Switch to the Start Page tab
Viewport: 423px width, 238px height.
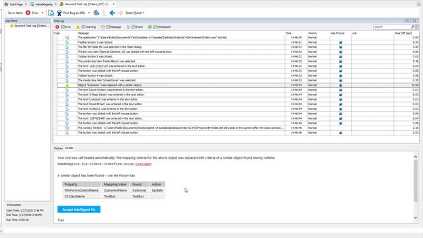[x=16, y=5]
